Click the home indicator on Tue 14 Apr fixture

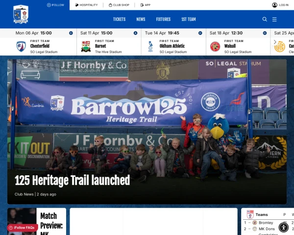point(200,33)
